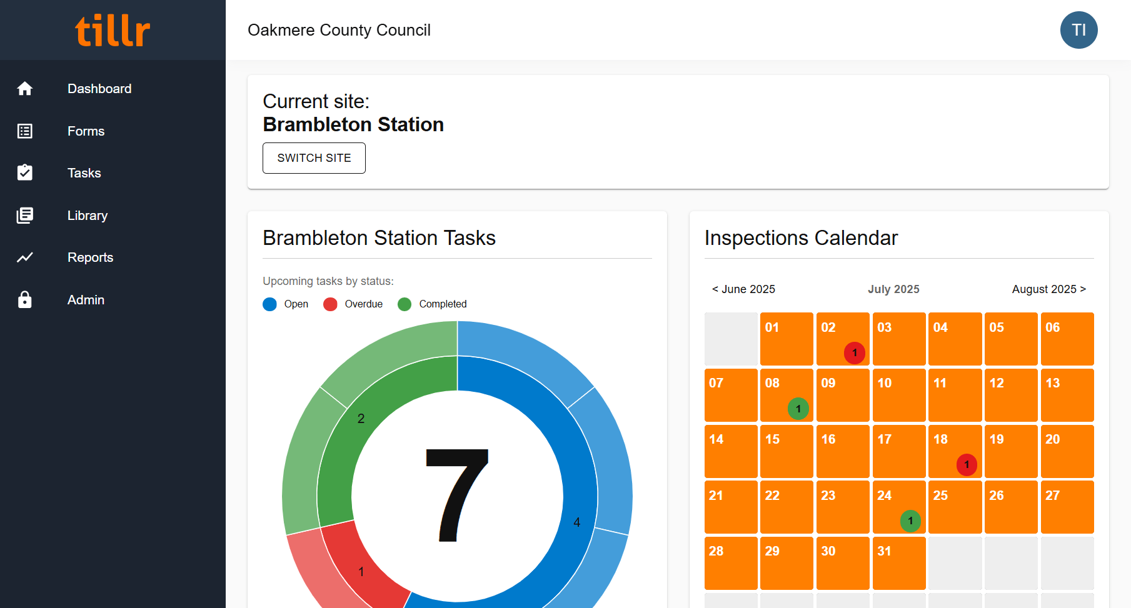Open the Reports menu item
Viewport: 1131px width, 608px height.
pyautogui.click(x=90, y=257)
